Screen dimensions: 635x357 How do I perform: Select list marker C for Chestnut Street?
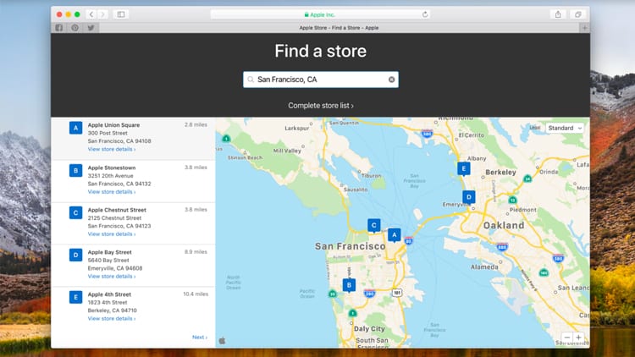pos(75,213)
